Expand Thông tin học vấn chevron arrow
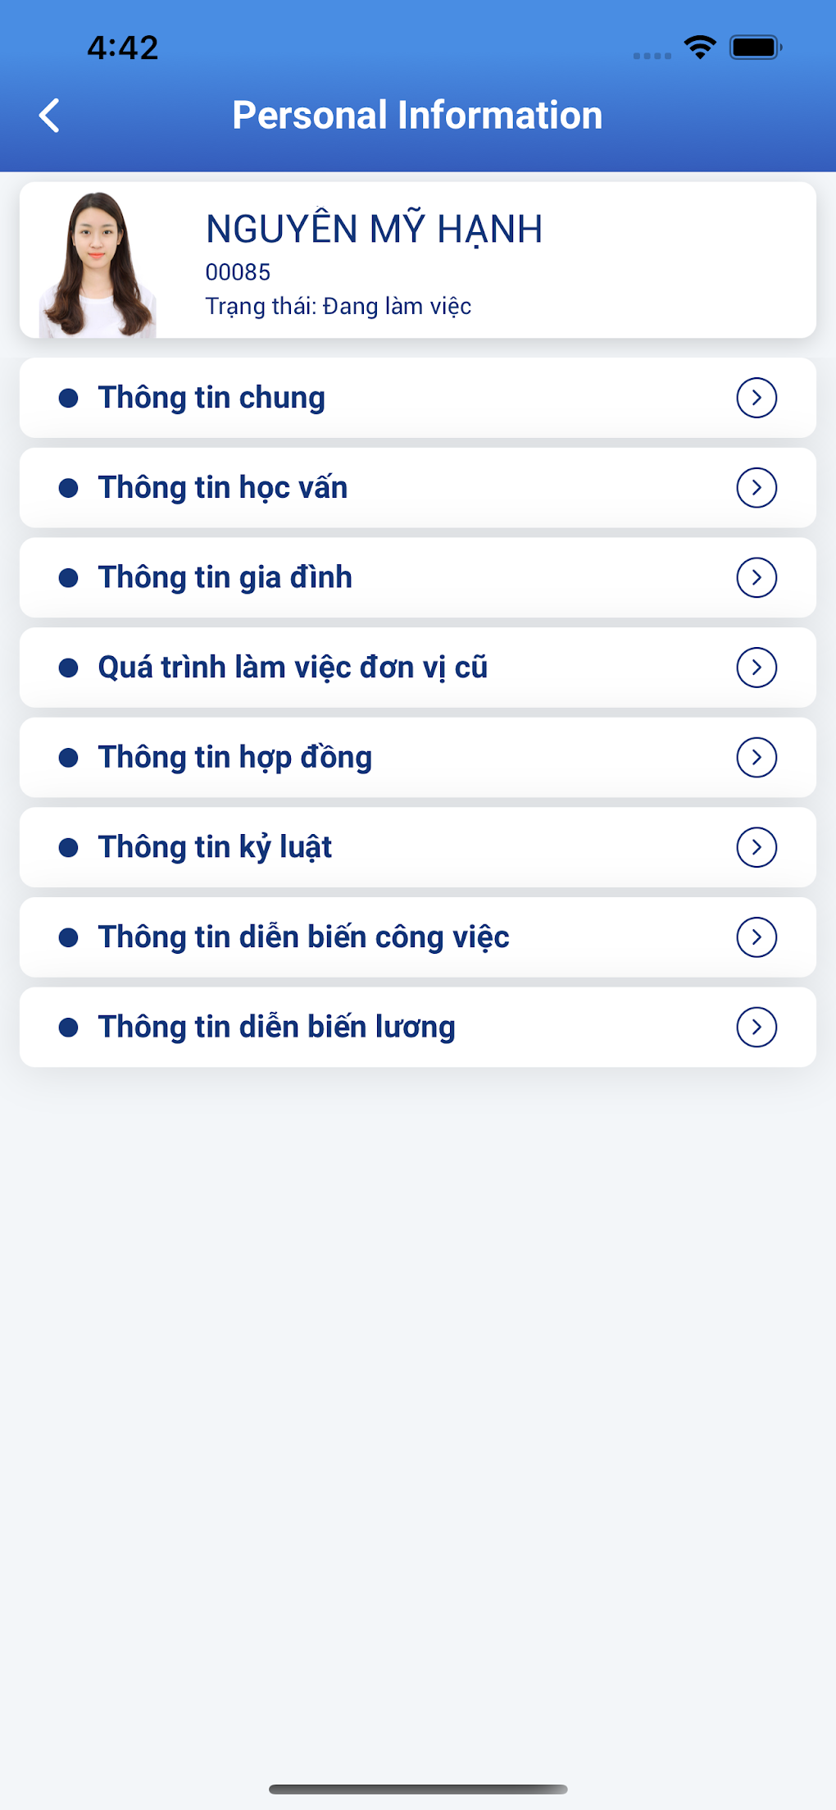Viewport: 836px width, 1810px height. [x=756, y=489]
